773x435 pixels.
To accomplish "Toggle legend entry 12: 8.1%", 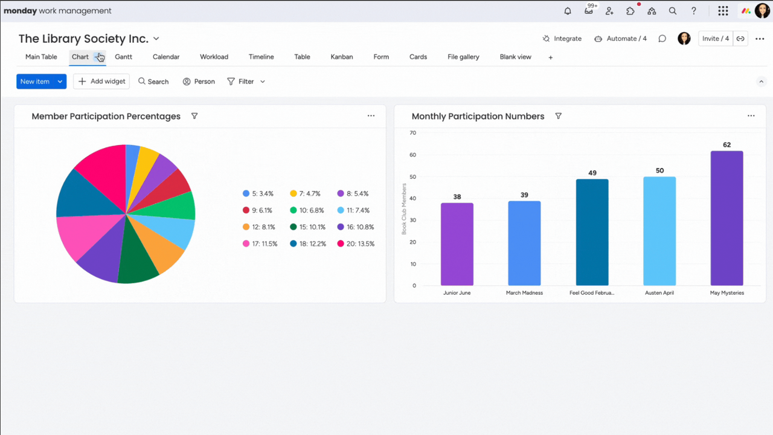I will (x=258, y=227).
